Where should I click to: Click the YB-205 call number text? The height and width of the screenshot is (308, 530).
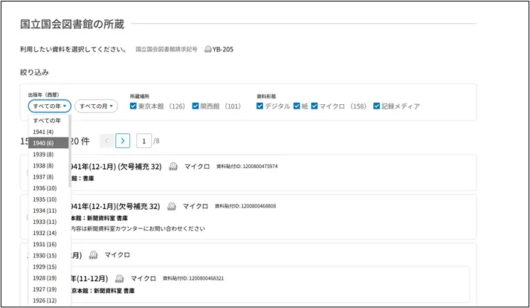223,49
